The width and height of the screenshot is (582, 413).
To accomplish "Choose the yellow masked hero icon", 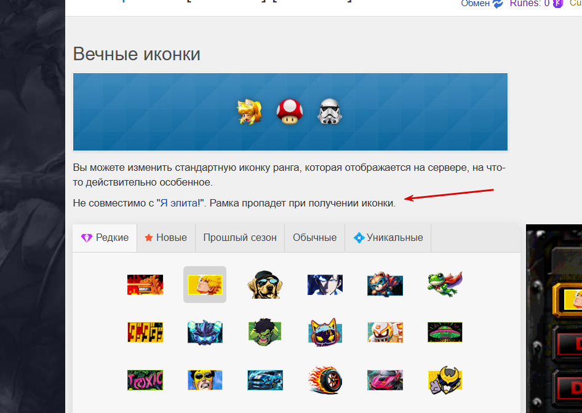I will 205,380.
